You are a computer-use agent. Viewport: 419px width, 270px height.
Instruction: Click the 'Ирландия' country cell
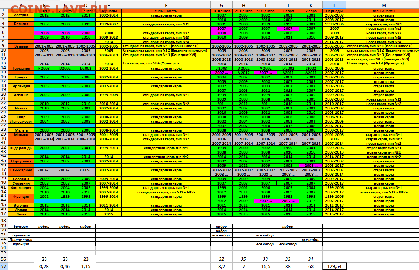21,86
